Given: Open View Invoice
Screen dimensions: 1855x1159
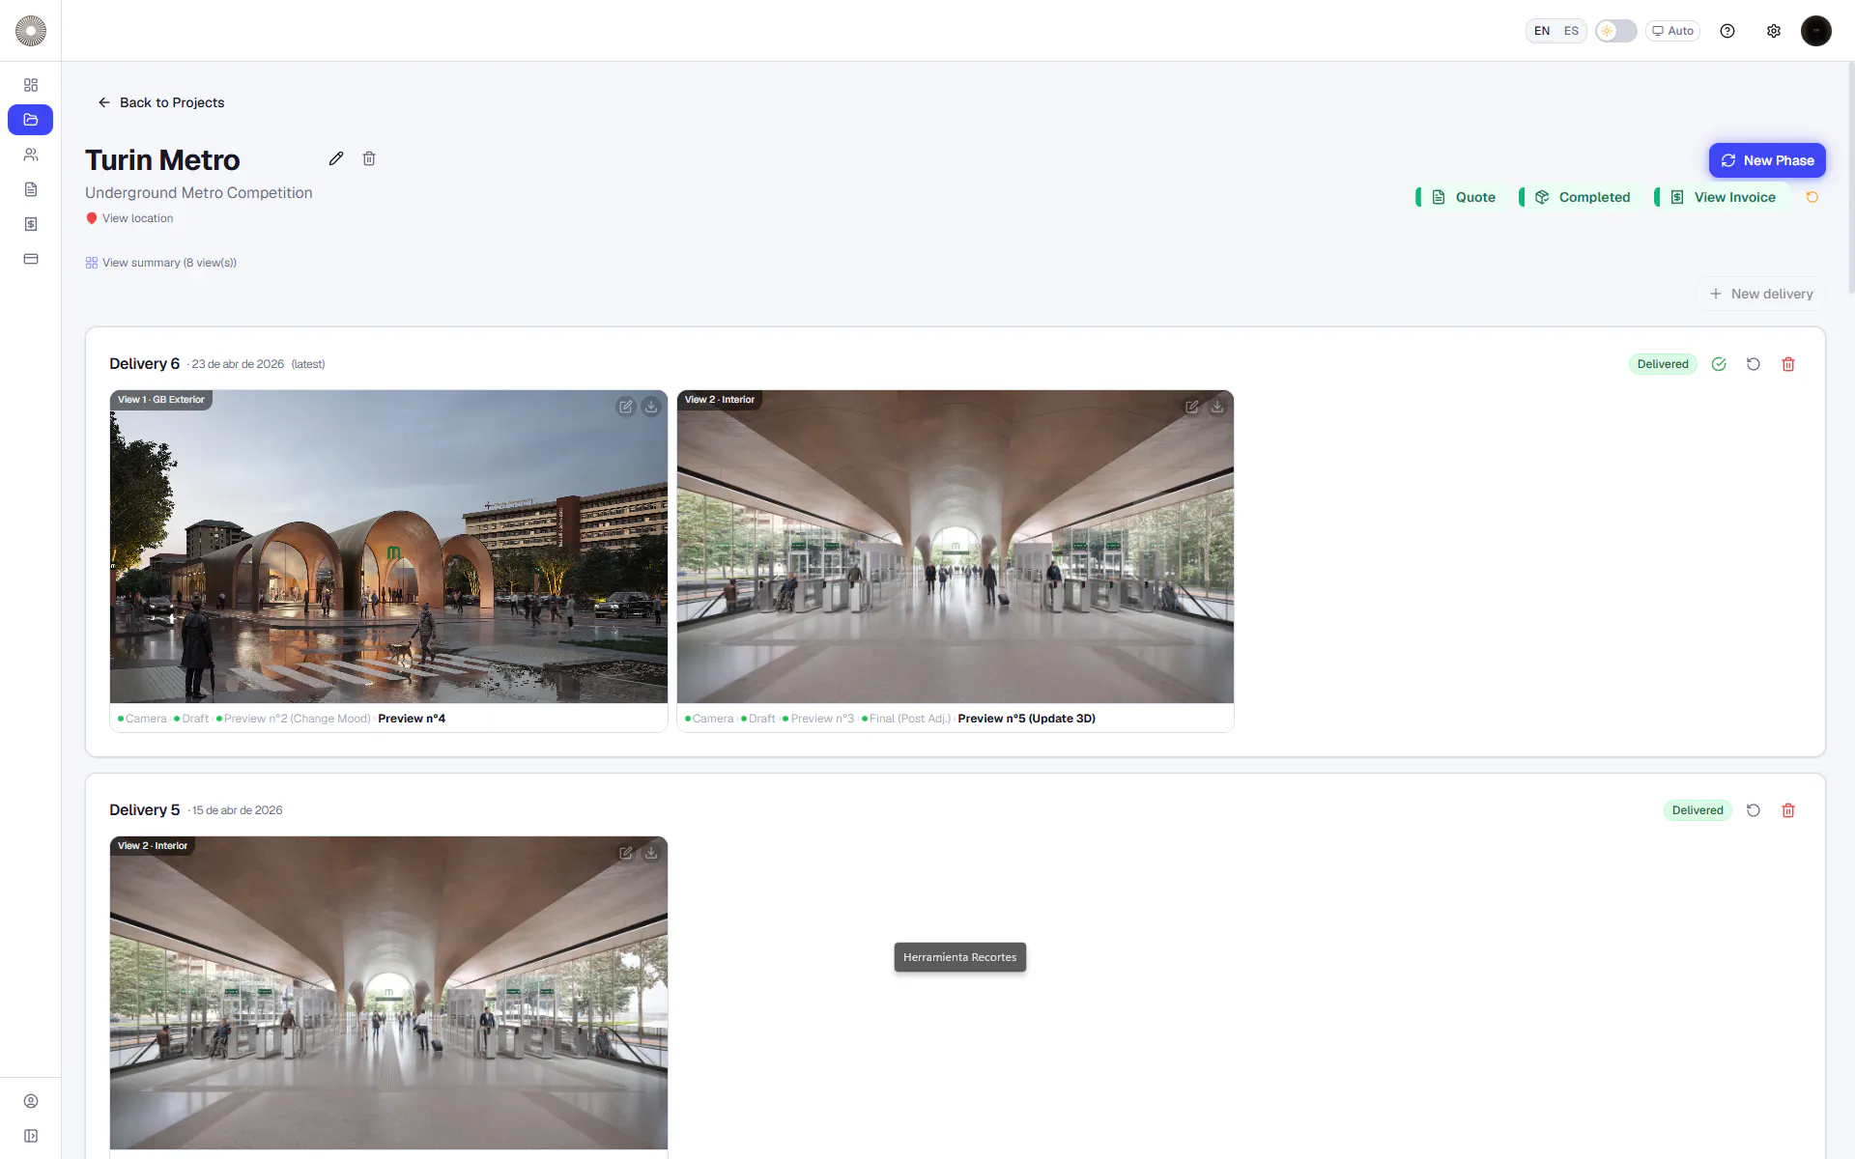Looking at the screenshot, I should coord(1723,197).
